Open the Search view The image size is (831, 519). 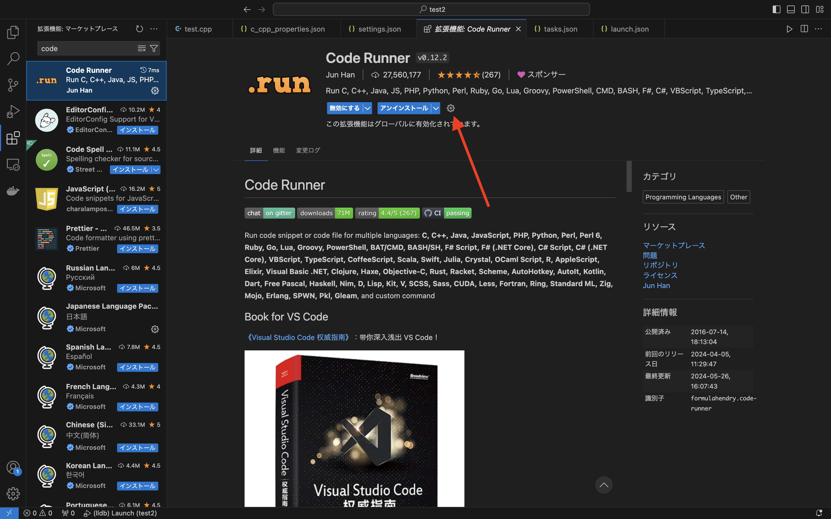13,59
